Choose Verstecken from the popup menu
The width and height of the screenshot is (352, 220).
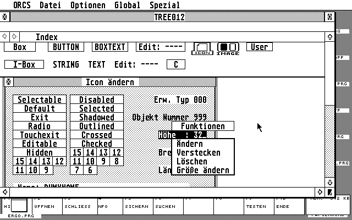click(x=198, y=152)
